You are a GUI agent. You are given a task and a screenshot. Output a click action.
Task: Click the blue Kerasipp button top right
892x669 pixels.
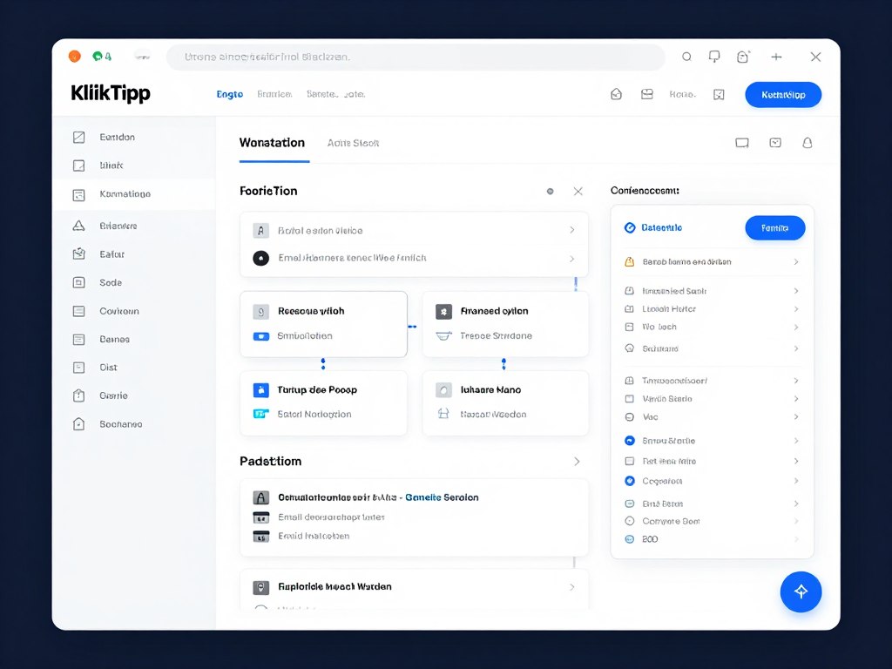coord(782,94)
